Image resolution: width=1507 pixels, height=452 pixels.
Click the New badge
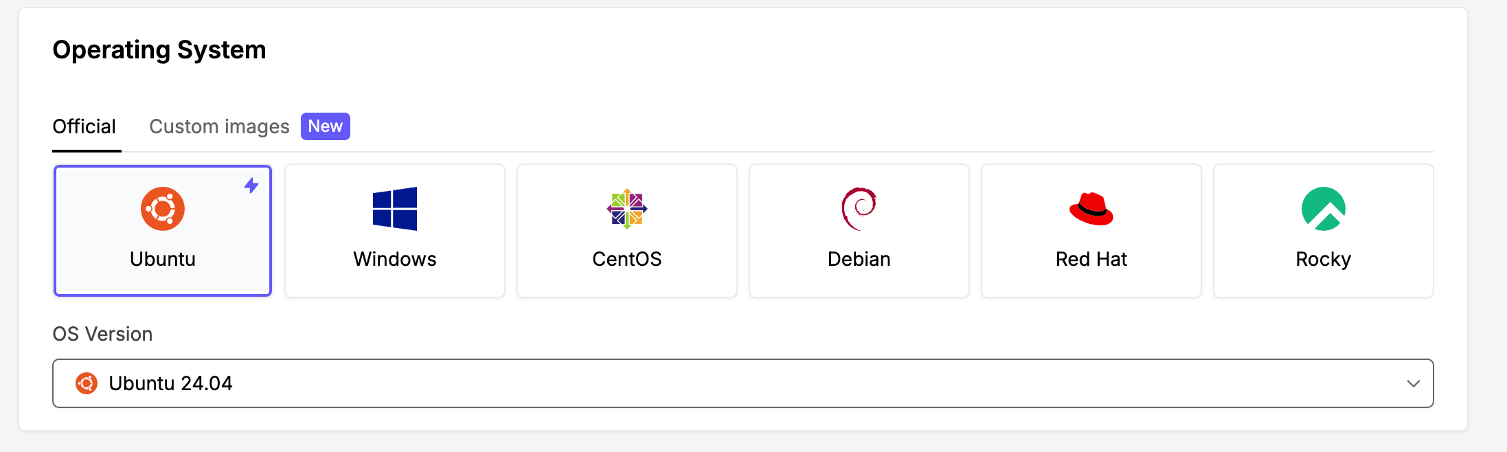[326, 126]
